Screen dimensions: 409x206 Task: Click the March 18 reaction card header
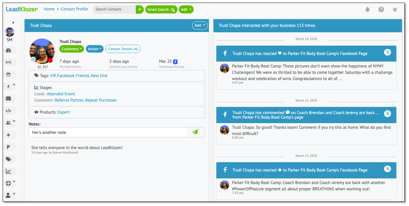(306, 54)
